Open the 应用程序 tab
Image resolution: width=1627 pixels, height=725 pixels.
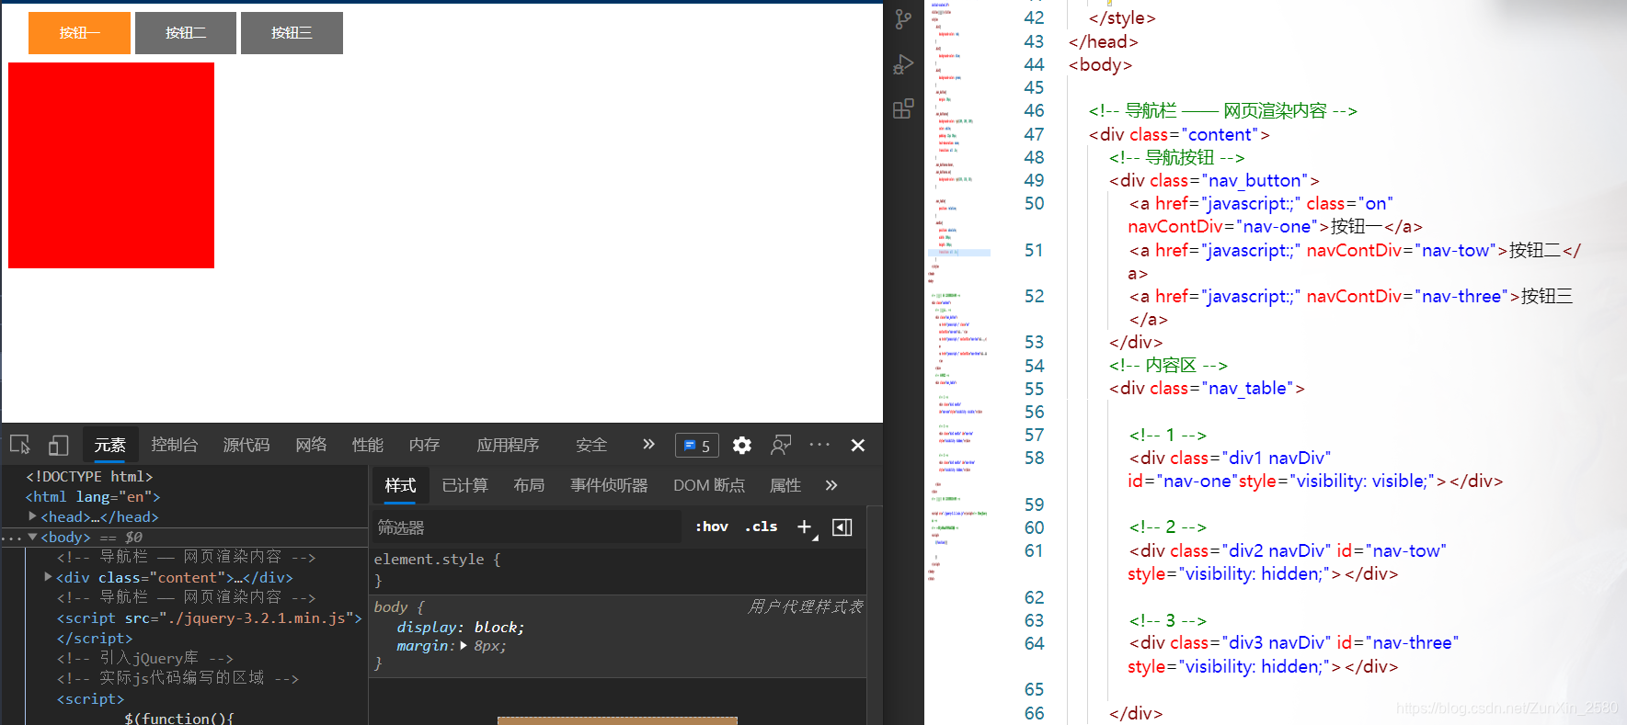pos(508,446)
